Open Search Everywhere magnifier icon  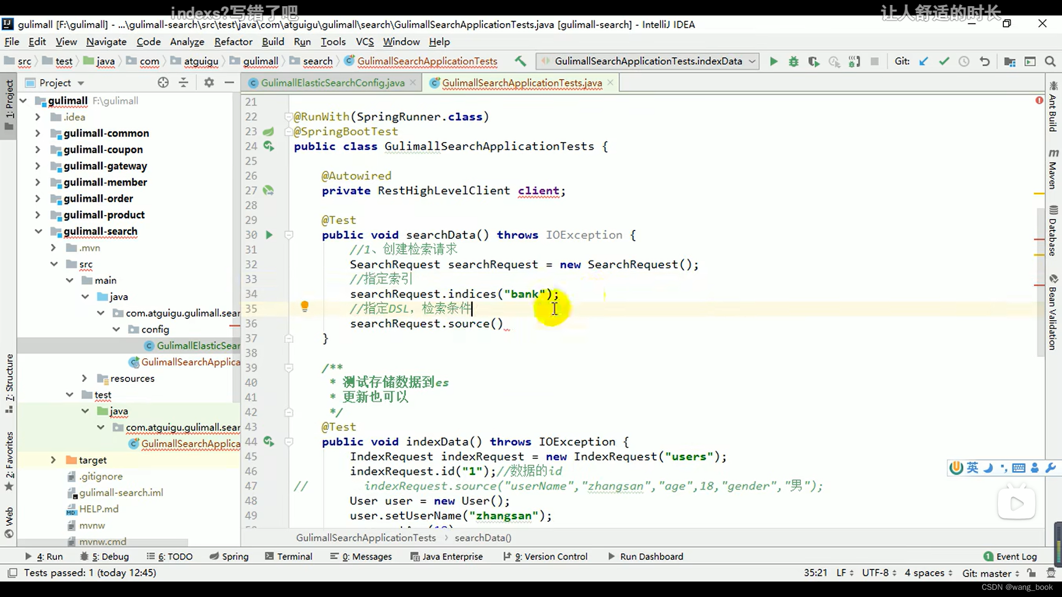coord(1050,61)
